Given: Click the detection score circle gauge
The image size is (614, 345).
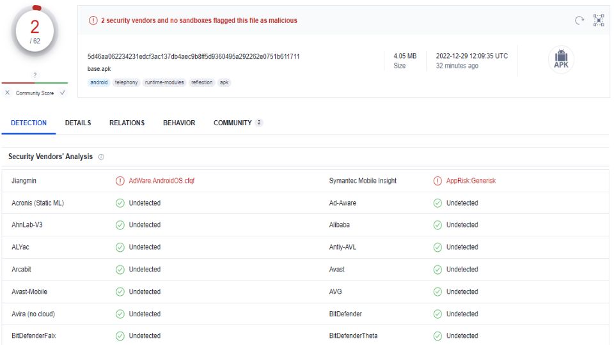Looking at the screenshot, I should 35,30.
